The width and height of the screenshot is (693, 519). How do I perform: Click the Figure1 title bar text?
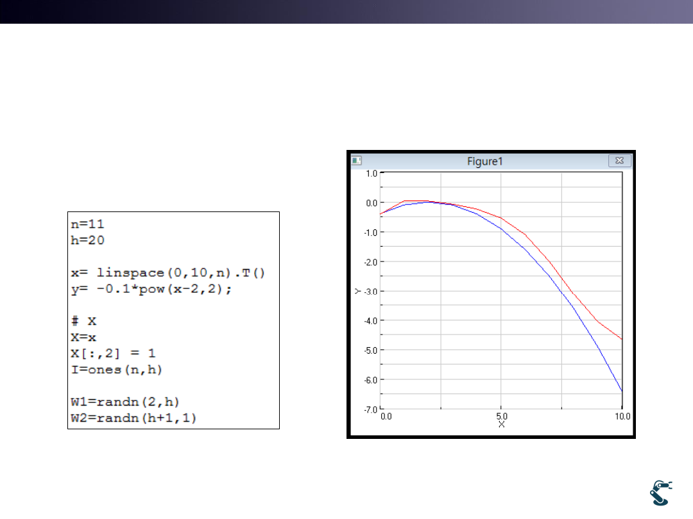(485, 161)
